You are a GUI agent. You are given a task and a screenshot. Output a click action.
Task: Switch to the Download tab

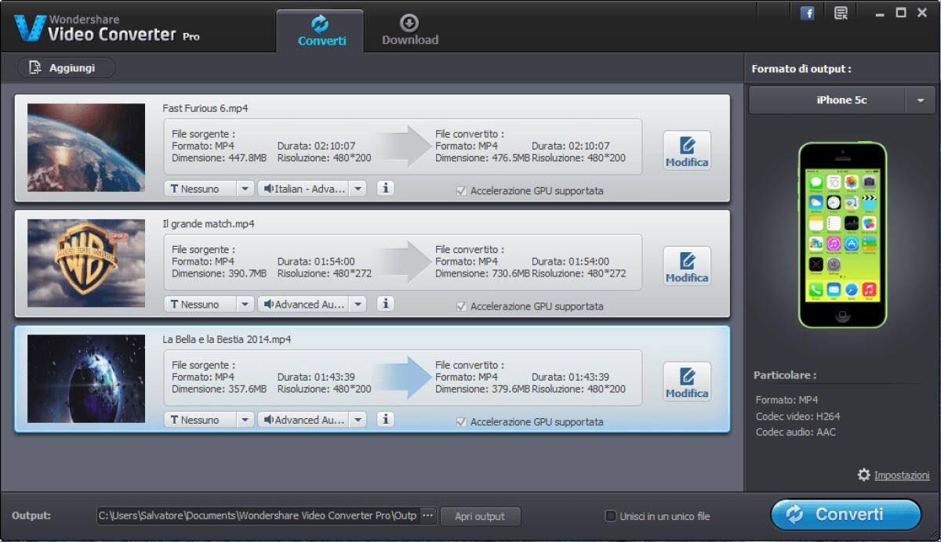click(409, 30)
